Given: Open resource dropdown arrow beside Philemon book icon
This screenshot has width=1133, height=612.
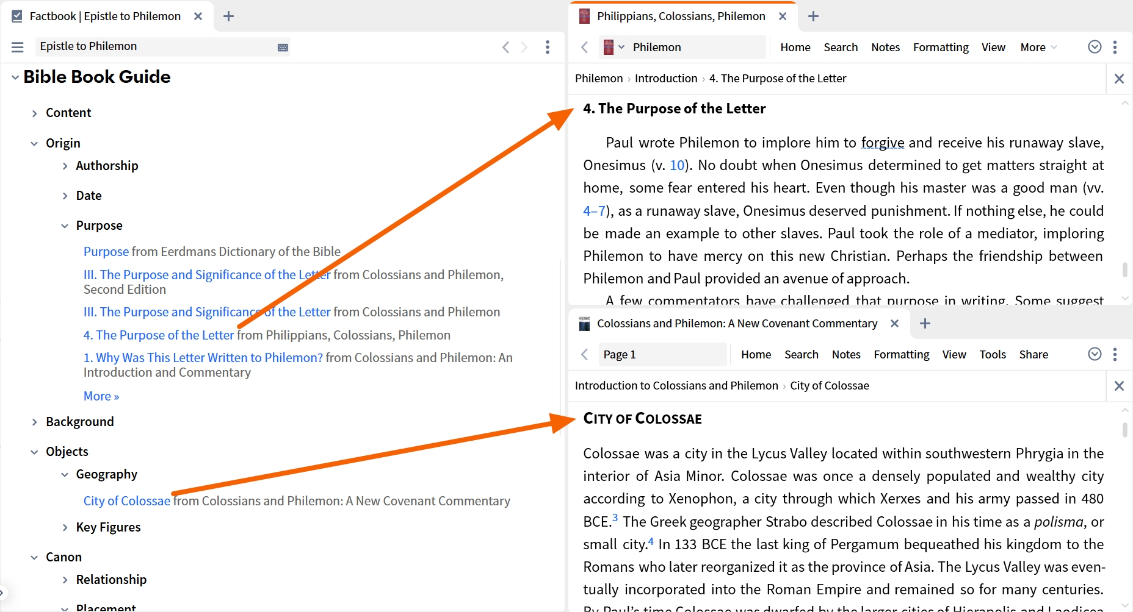Looking at the screenshot, I should click(x=621, y=47).
